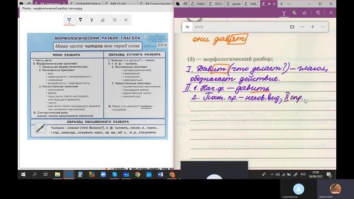Add a new browser tab with plus
This screenshot has width=354, height=199.
pos(282,4)
